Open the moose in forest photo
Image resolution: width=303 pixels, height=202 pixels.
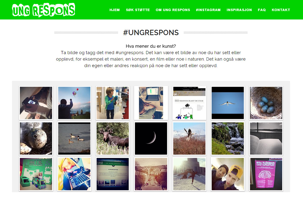click(x=113, y=139)
